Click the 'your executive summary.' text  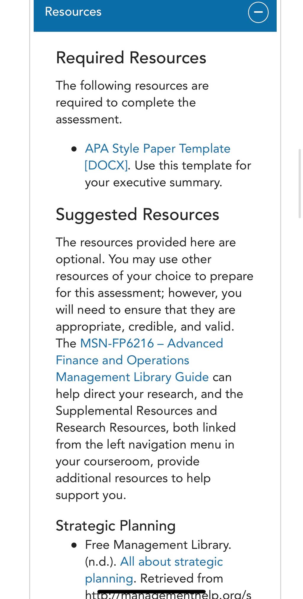coord(154,182)
